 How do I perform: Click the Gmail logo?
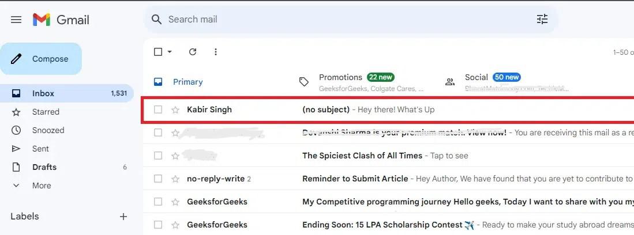61,20
